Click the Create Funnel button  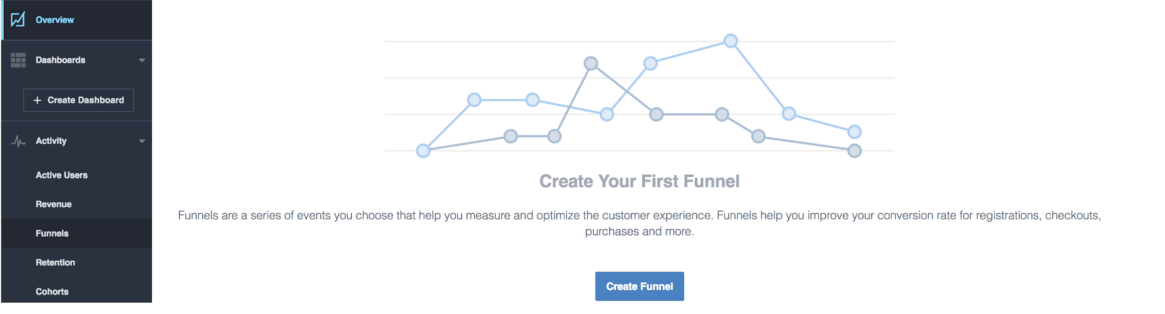coord(639,286)
